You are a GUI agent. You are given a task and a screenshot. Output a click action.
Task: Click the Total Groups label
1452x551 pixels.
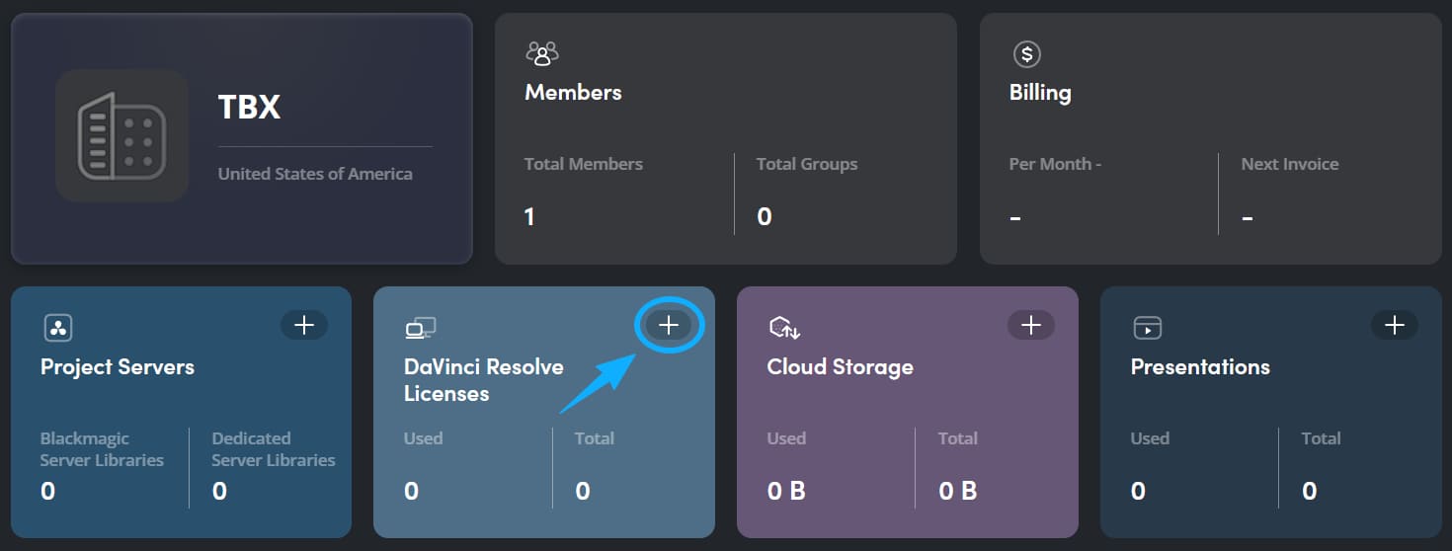[807, 164]
